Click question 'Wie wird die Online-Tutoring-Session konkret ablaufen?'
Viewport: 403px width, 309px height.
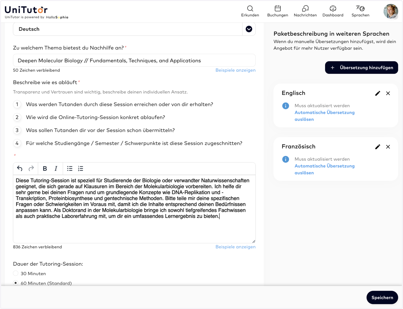(x=95, y=117)
